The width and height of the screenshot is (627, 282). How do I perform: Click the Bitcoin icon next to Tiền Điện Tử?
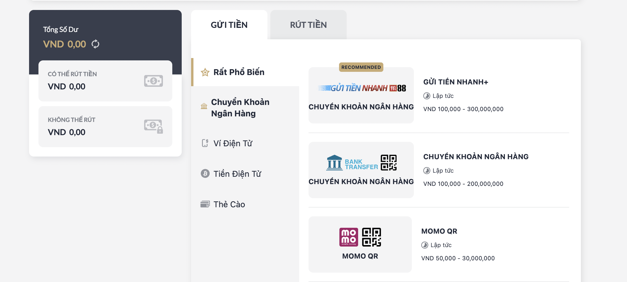pos(205,174)
